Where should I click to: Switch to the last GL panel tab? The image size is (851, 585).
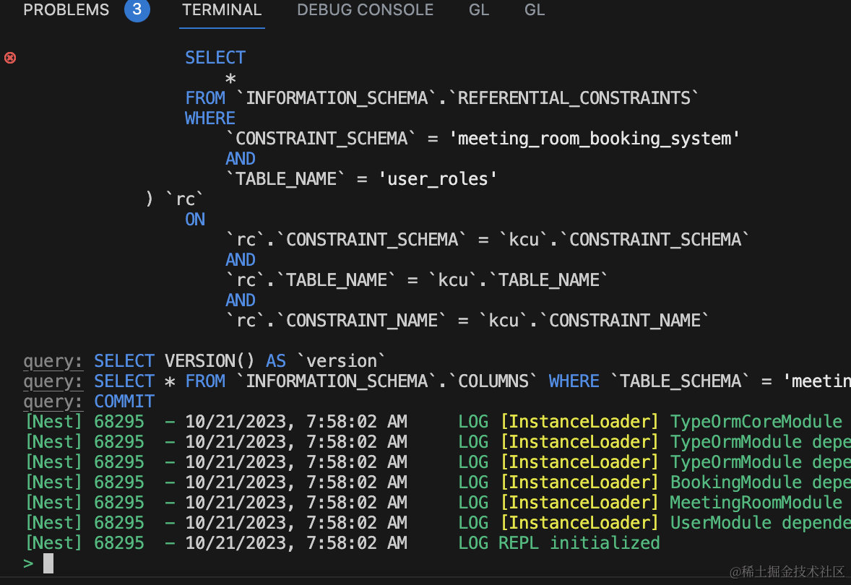(535, 10)
